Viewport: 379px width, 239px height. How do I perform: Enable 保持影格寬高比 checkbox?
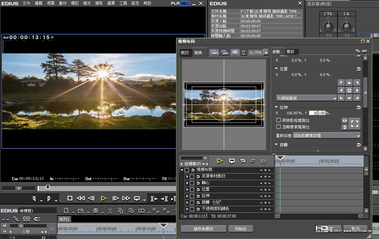click(x=278, y=120)
